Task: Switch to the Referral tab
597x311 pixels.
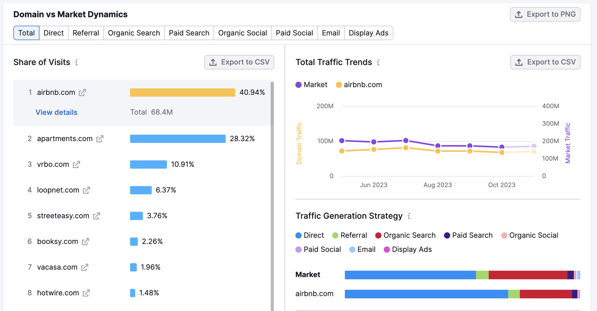Action: (x=86, y=33)
